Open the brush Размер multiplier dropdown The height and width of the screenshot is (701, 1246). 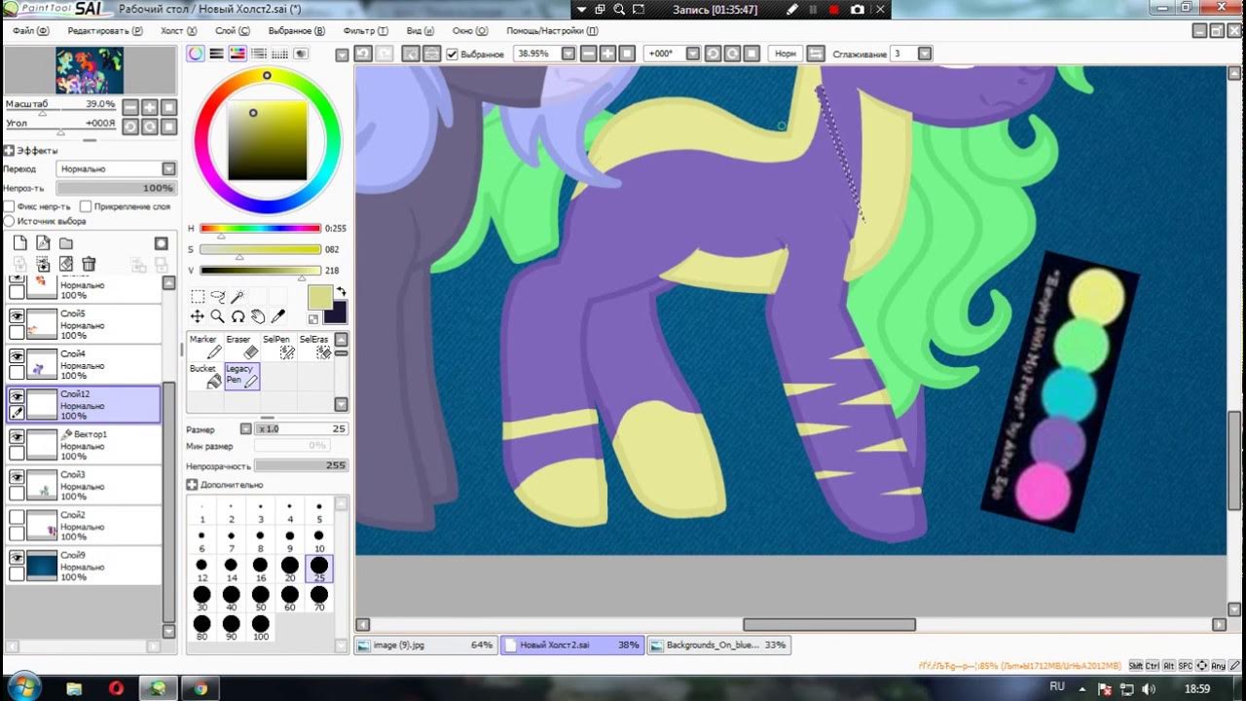click(246, 429)
